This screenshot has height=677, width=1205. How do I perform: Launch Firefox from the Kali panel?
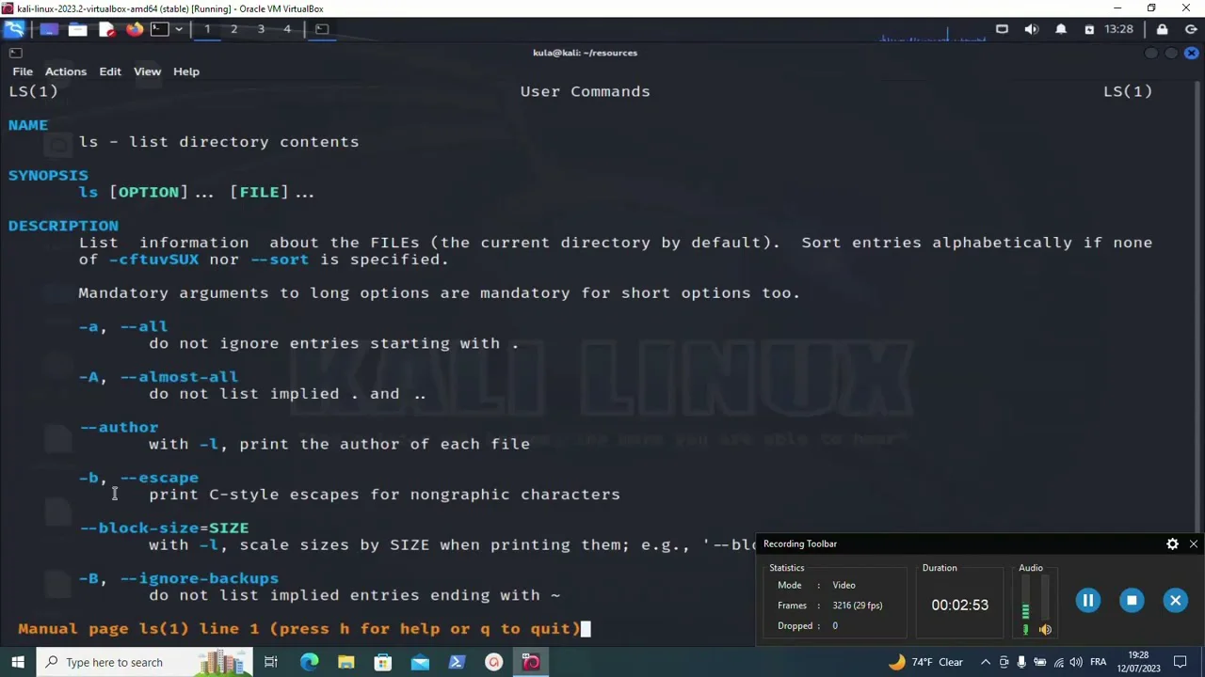(135, 29)
